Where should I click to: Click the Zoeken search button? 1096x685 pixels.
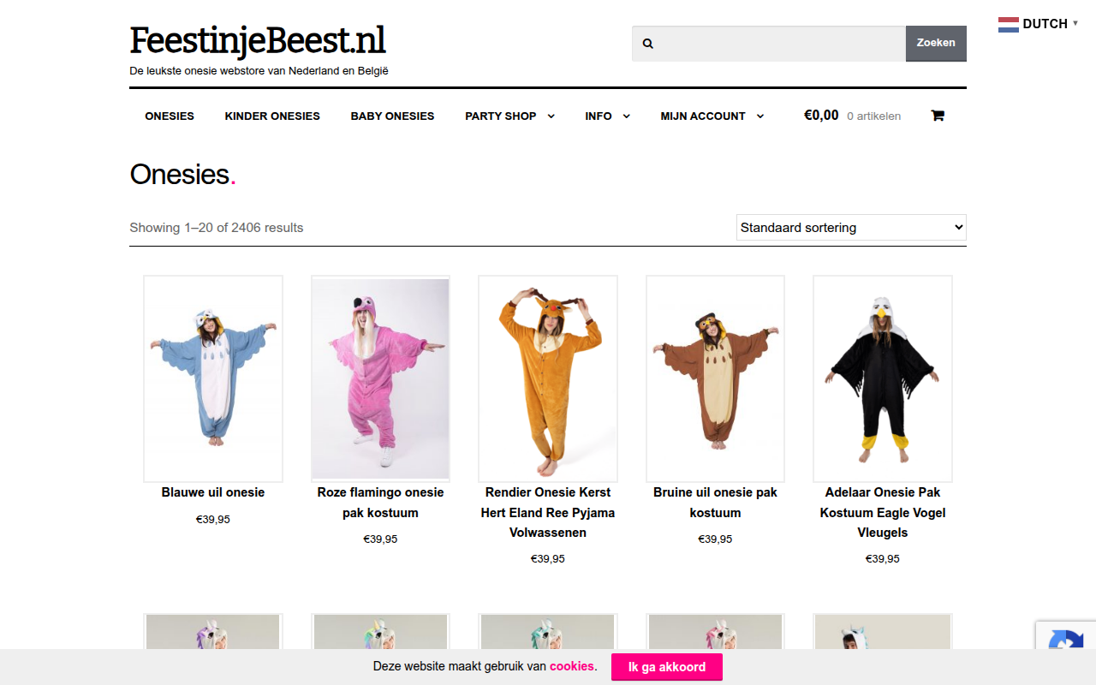[936, 44]
